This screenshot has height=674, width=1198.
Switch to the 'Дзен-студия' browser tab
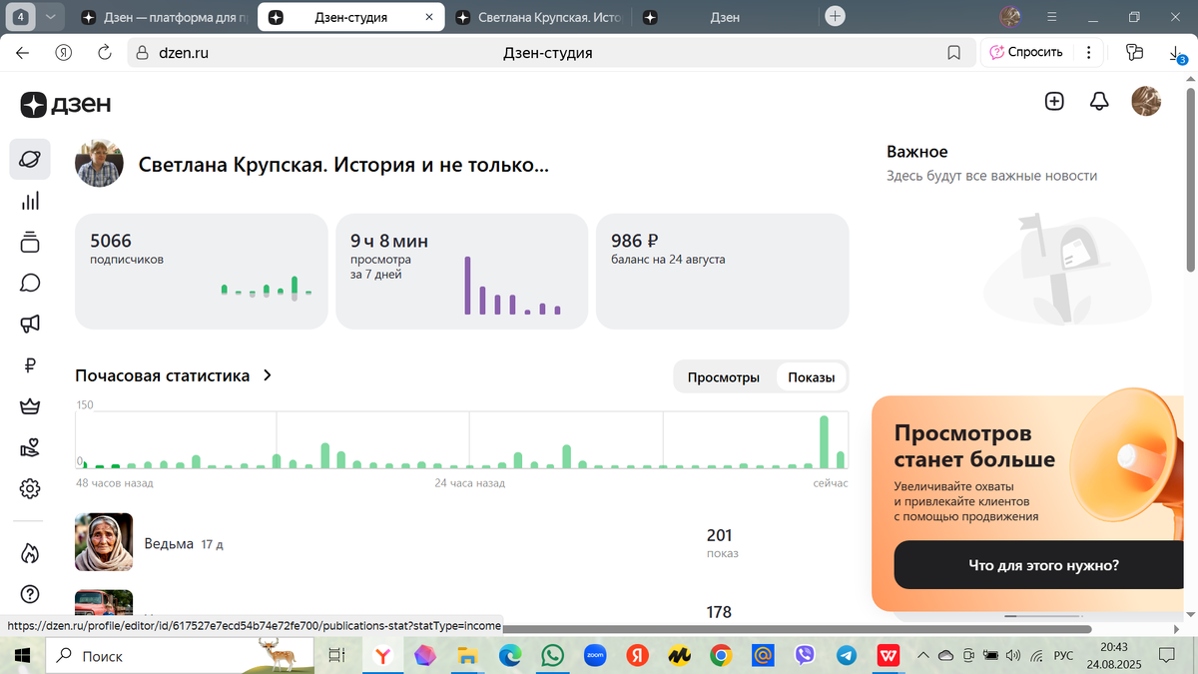pyautogui.click(x=349, y=17)
